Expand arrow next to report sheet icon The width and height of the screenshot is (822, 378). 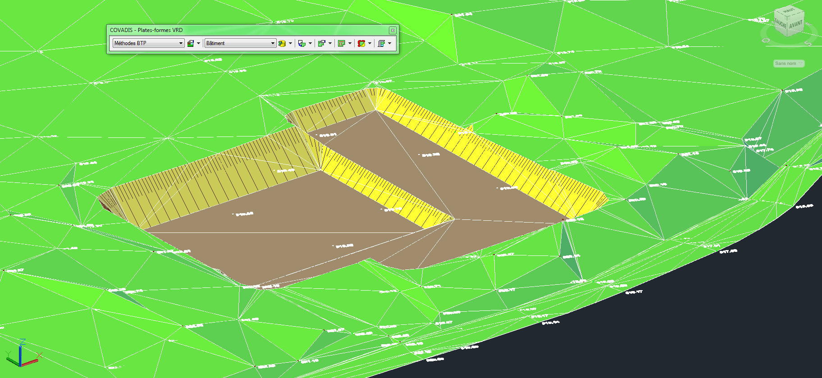389,43
